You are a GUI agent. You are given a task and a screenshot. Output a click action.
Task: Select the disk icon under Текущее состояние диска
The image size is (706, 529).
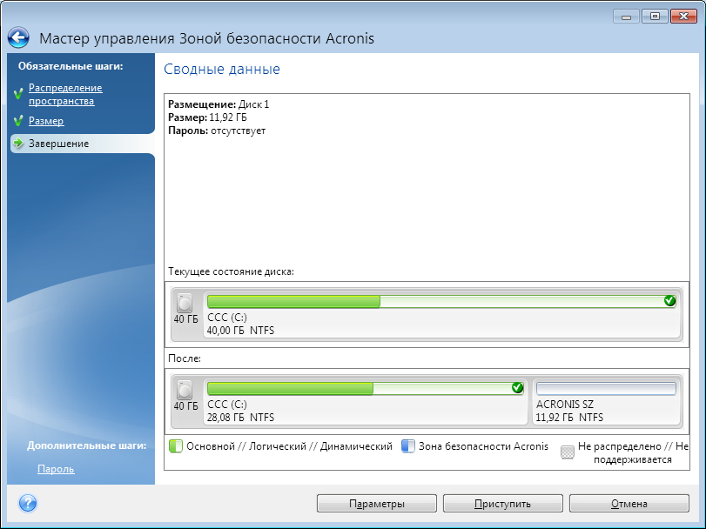[x=185, y=303]
